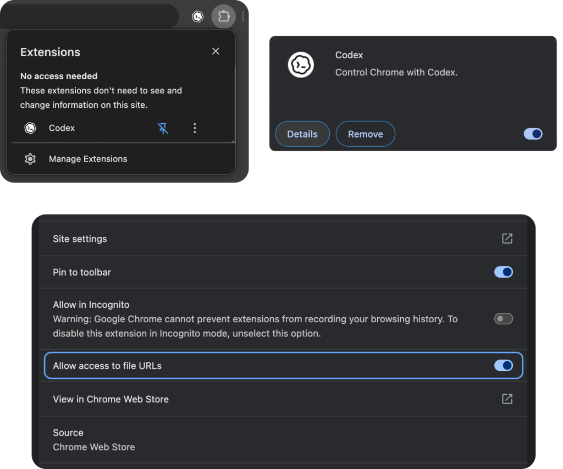Open Site settings external link icon
Screen dimensions: 563x469
(x=507, y=239)
